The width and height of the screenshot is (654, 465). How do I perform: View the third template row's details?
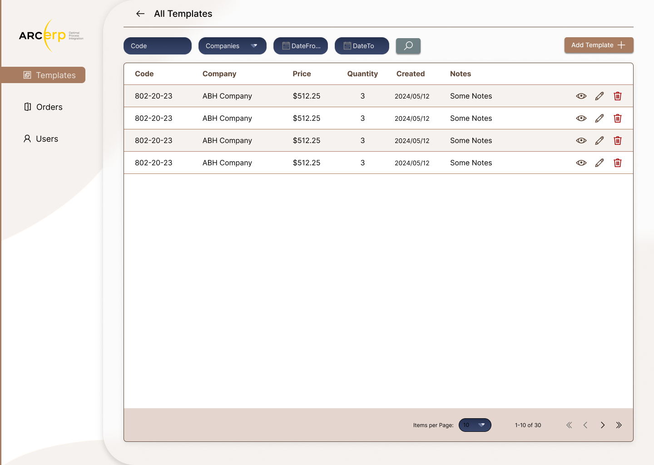point(581,140)
